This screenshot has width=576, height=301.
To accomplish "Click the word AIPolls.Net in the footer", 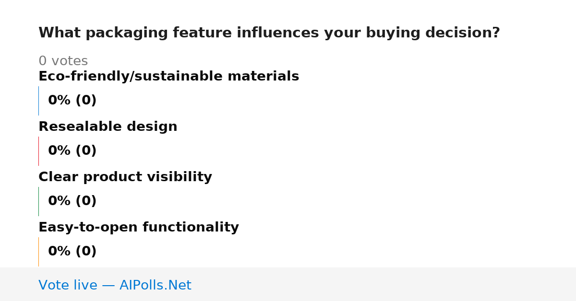I will 156,285.
